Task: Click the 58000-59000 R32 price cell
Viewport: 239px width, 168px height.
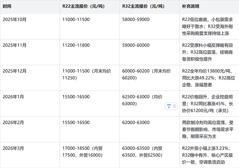Action: pyautogui.click(x=136, y=19)
